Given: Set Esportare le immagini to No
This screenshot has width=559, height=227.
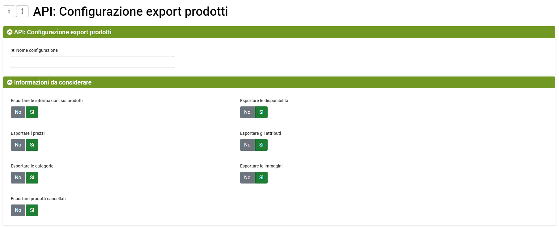Looking at the screenshot, I should (x=247, y=178).
